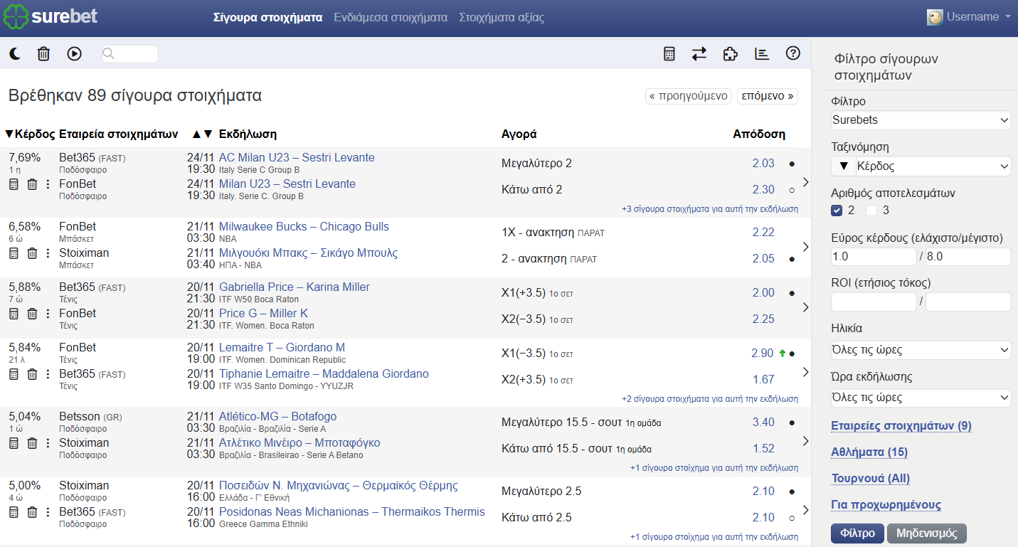Open the help question mark icon
The image size is (1018, 547).
(x=793, y=53)
